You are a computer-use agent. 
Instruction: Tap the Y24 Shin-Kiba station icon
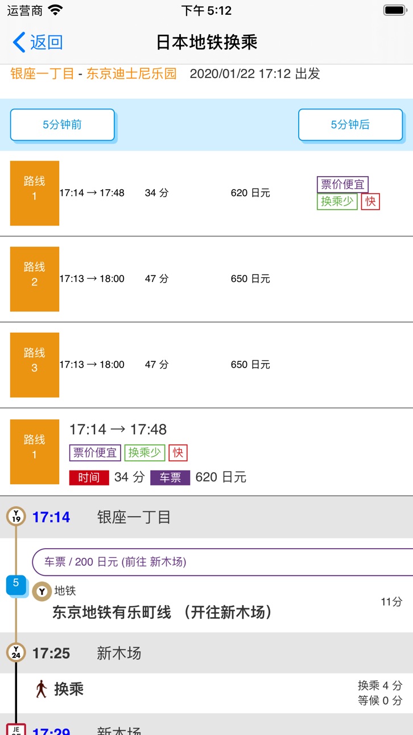(x=16, y=652)
